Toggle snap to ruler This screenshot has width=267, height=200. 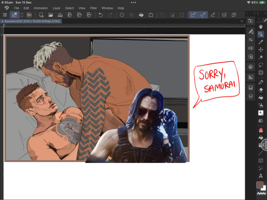click(x=193, y=15)
